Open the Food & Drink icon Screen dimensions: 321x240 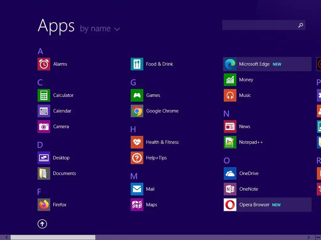[x=137, y=64]
